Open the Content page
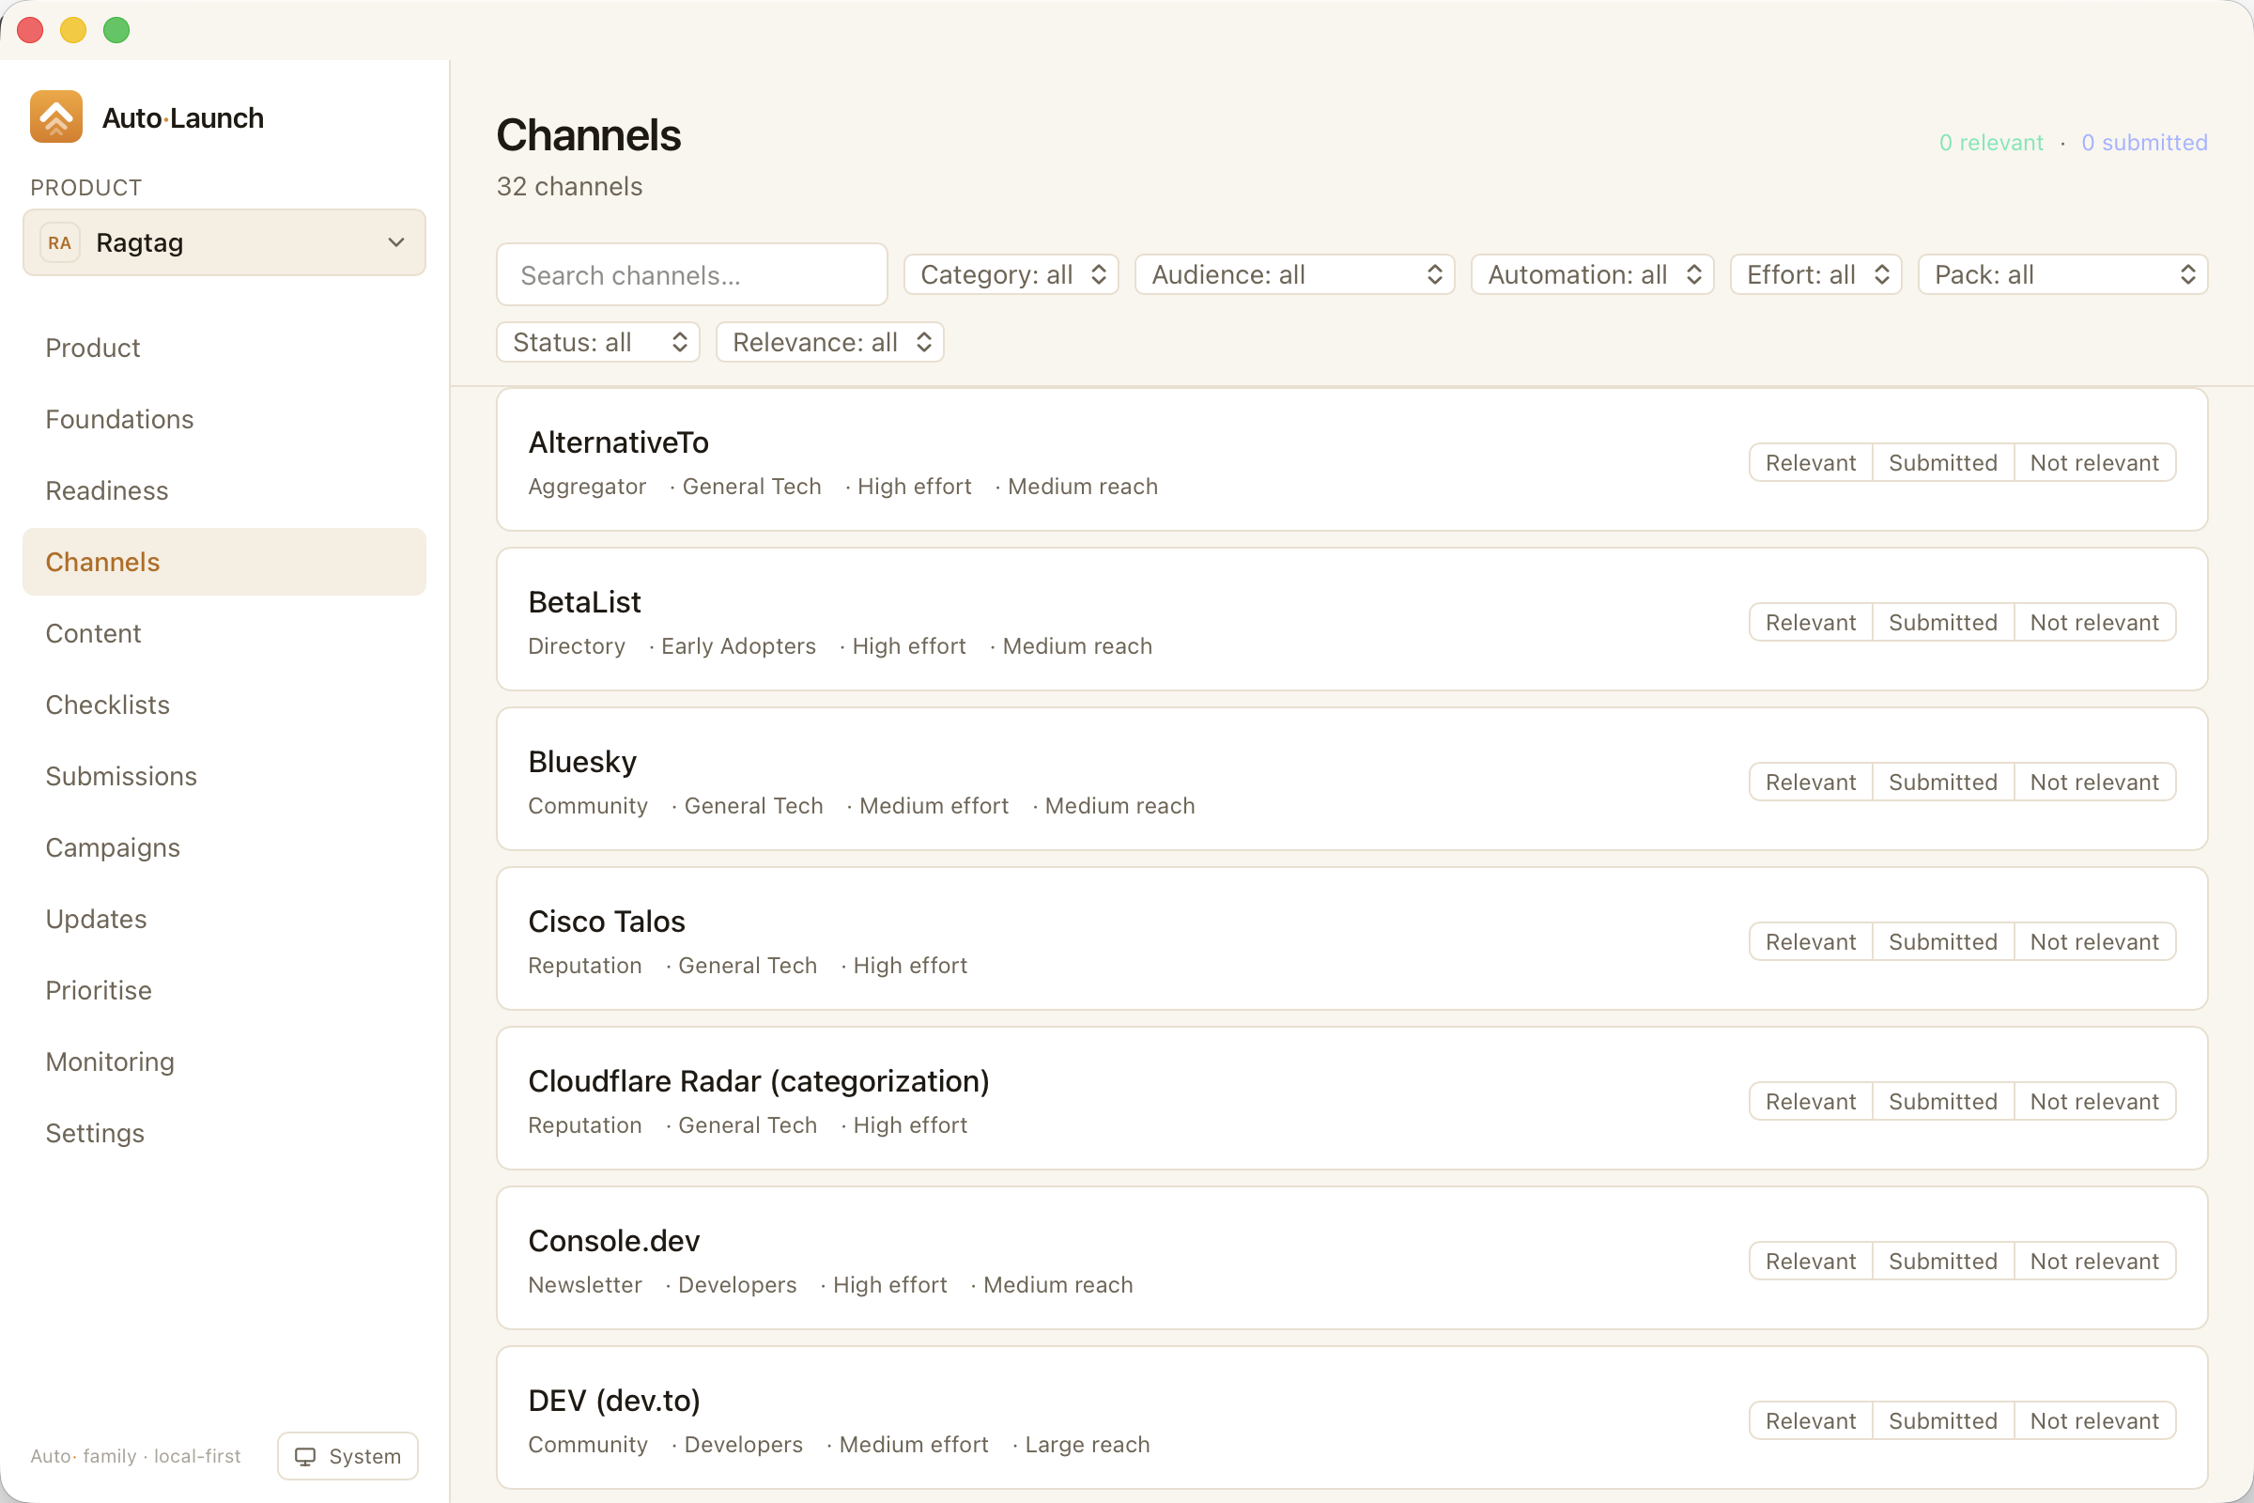Image resolution: width=2254 pixels, height=1503 pixels. click(224, 633)
